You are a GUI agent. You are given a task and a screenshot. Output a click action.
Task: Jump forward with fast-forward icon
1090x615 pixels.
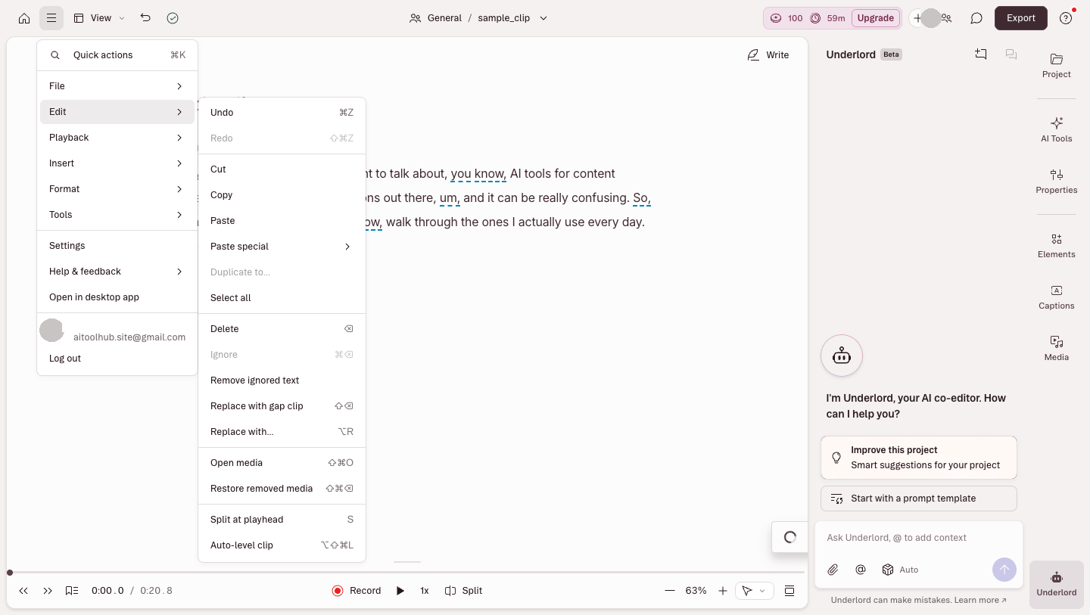coord(48,591)
